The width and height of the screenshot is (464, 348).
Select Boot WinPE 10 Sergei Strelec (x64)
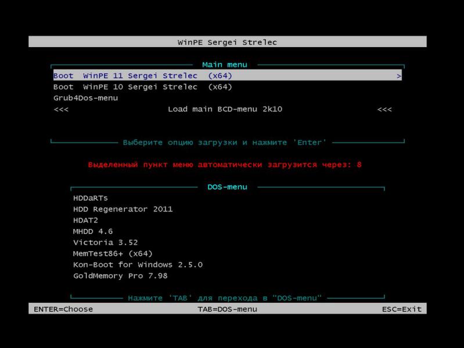coord(143,87)
